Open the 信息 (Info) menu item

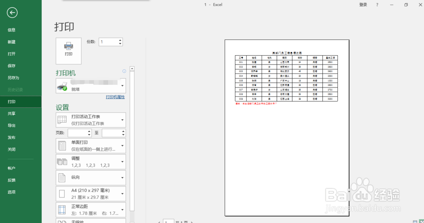[x=21, y=30]
